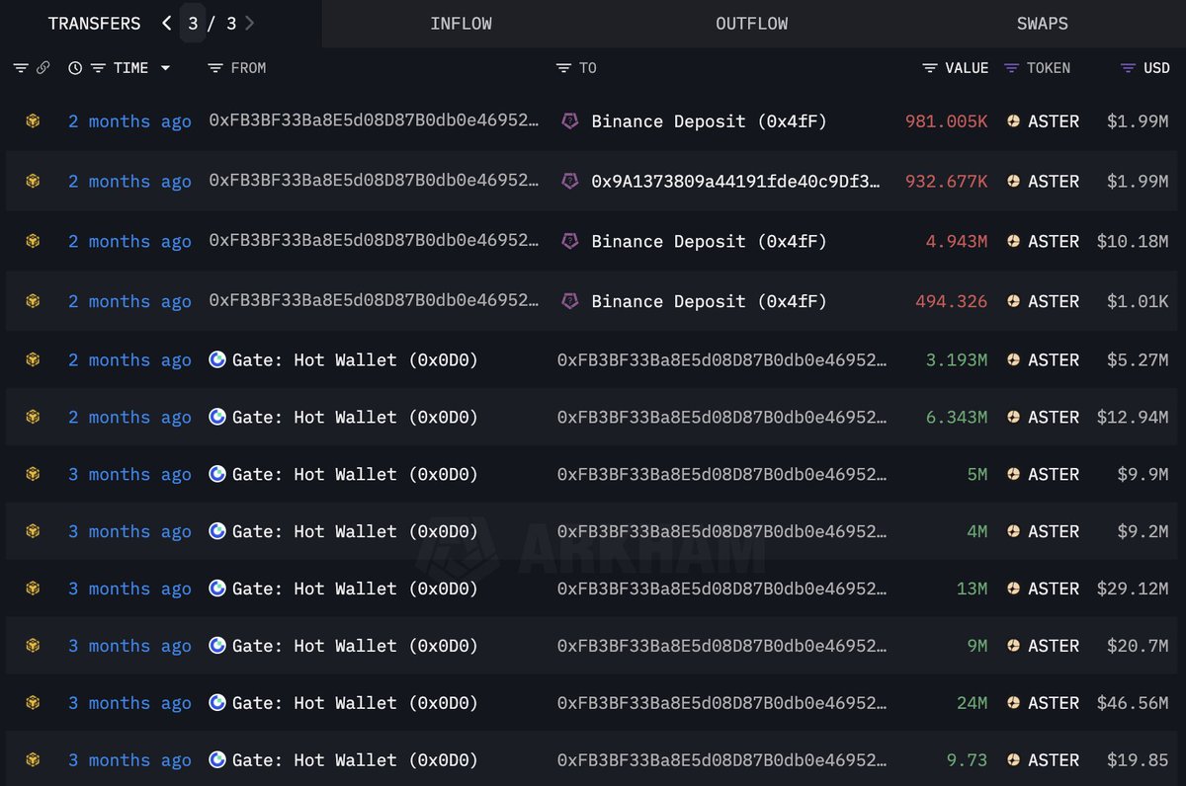The width and height of the screenshot is (1186, 786).
Task: Expand the TIME sort dropdown arrow
Action: point(165,68)
